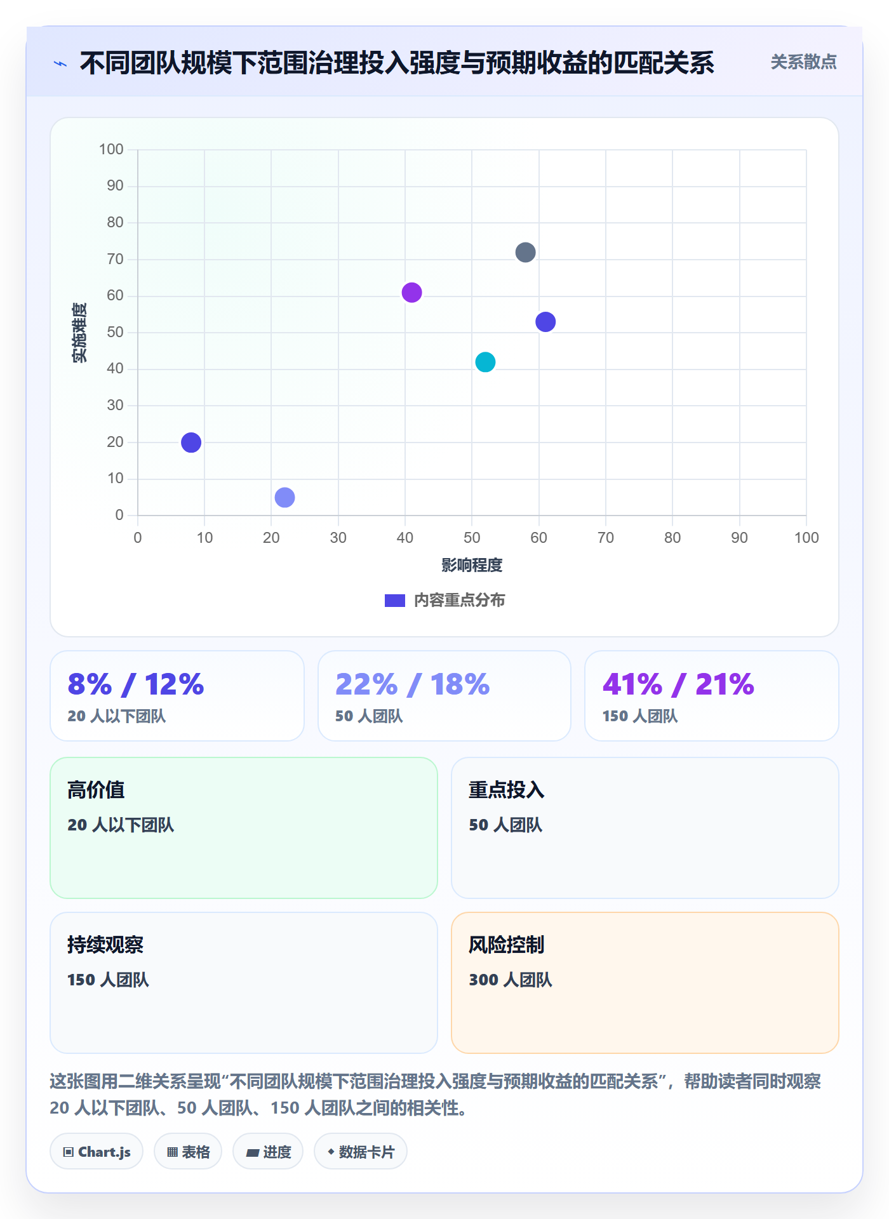Click the 进度 tag chip

(x=268, y=1152)
